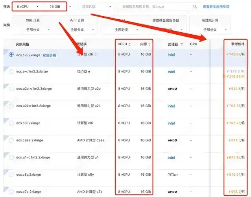Expand X86 计算 全部分类 dropdown
This screenshot has width=251, height=197.
pyautogui.click(x=38, y=30)
